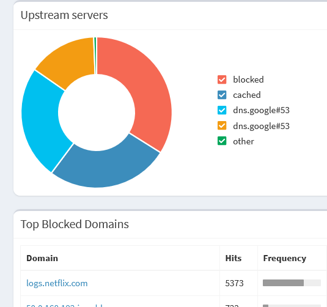Screen dimensions: 327x307
Task: Click the Frequency column header
Action: click(285, 258)
